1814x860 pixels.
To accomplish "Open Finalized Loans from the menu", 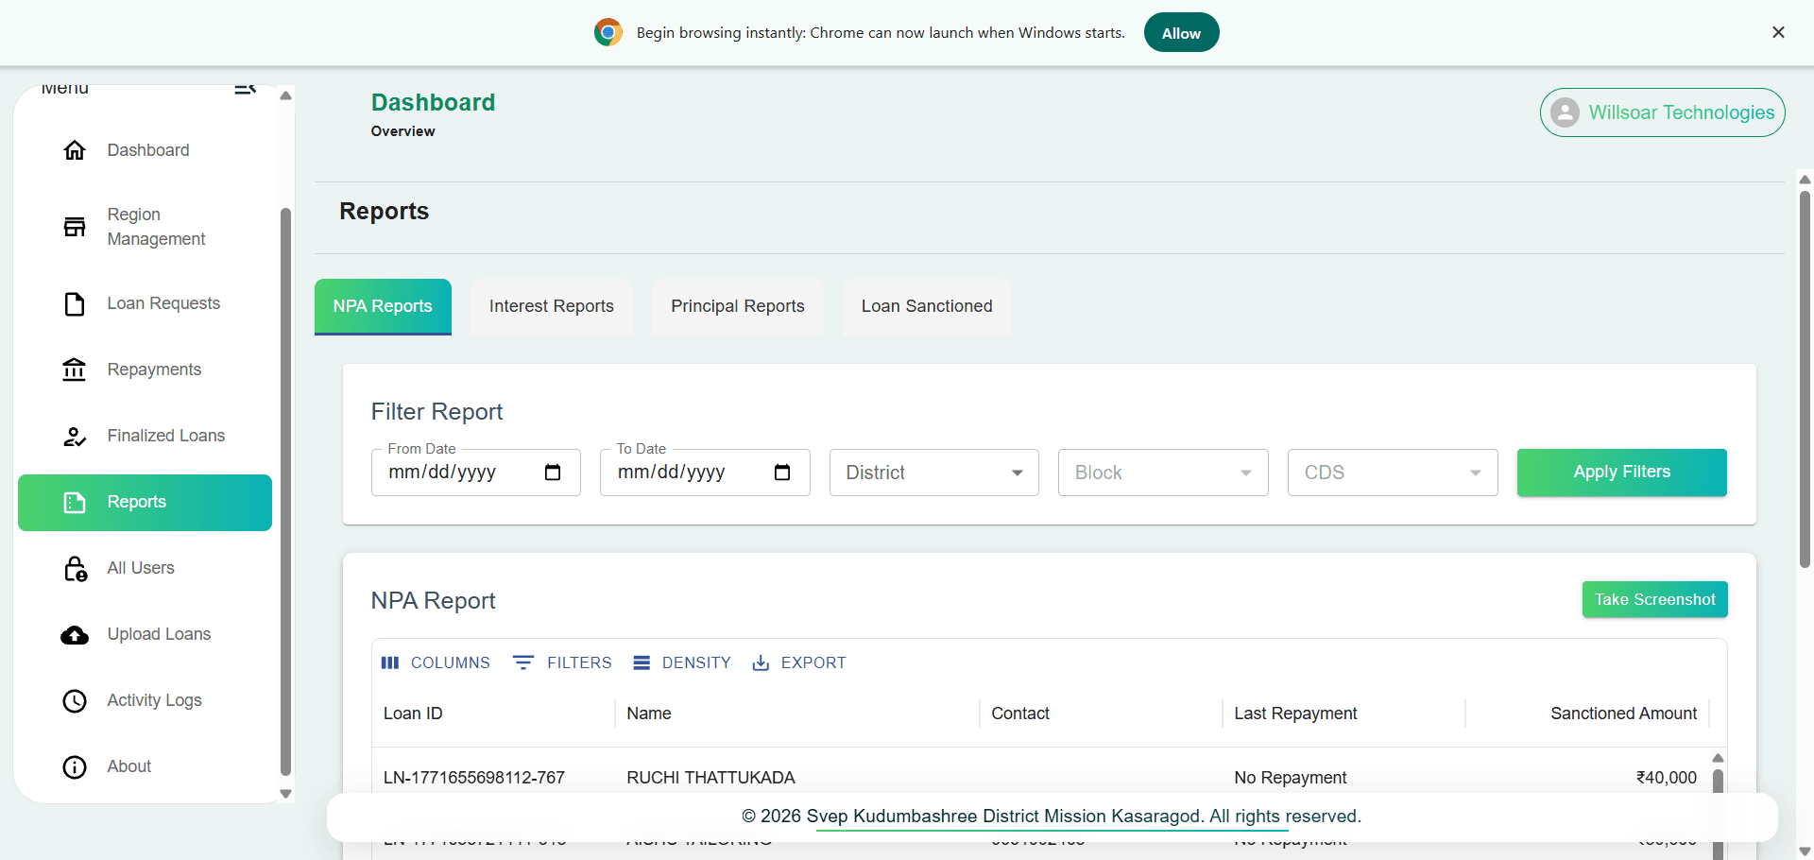I will [145, 436].
